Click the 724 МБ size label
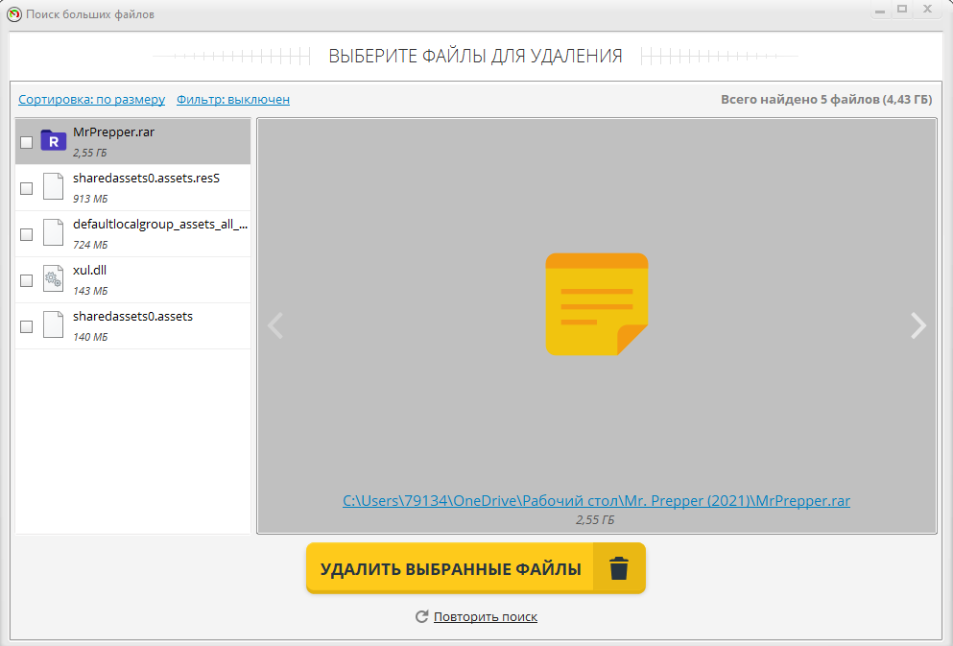 (90, 245)
